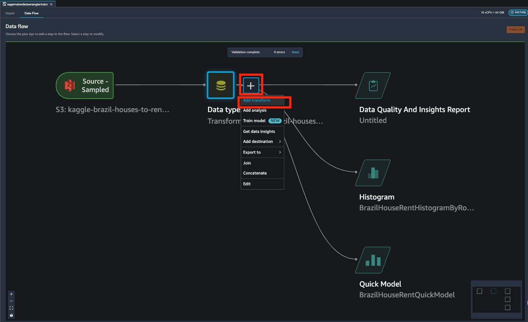Image resolution: width=528 pixels, height=322 pixels.
Task: Click the BrazilHouseRentHistogramByRo… subtitle
Action: point(416,208)
